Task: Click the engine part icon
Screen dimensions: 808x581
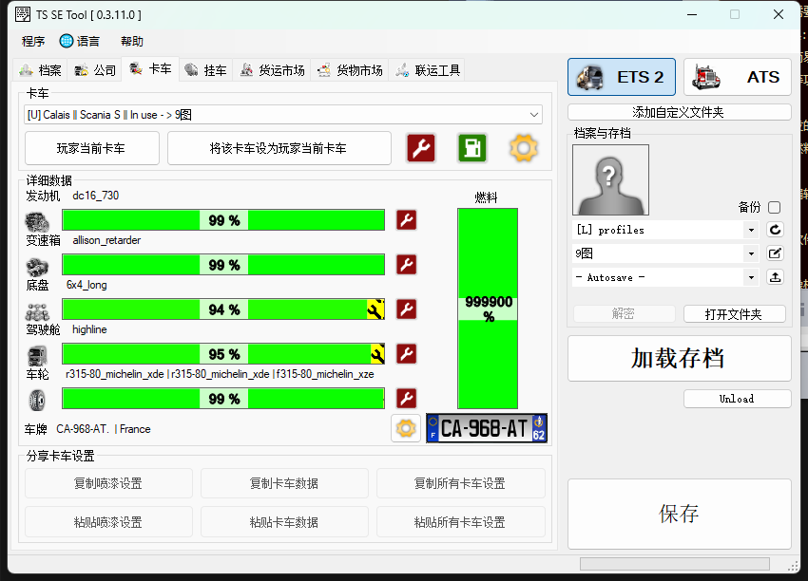Action: 37,223
